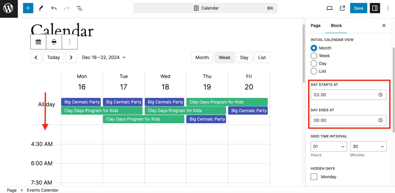
Task: Click the sidebar vertical scrollbar
Action: point(393,90)
